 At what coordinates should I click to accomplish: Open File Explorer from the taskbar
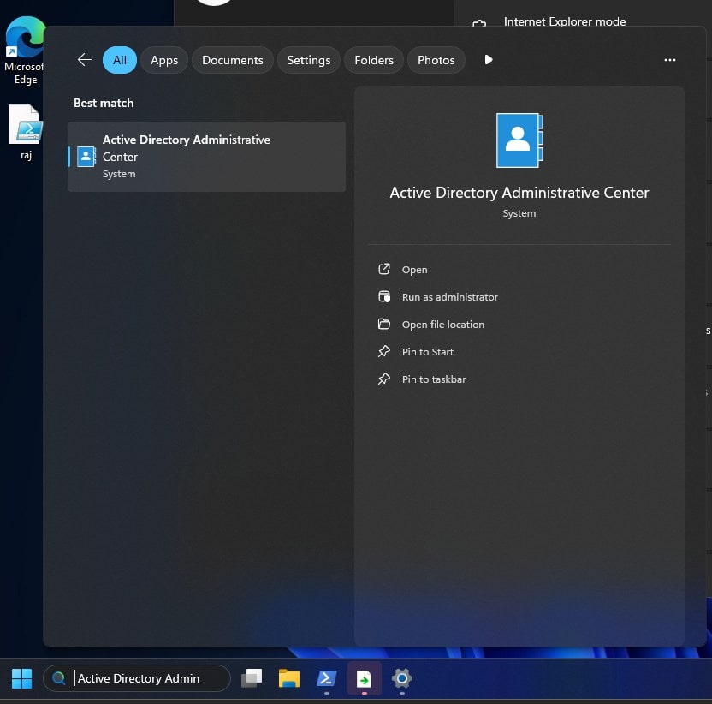pyautogui.click(x=289, y=679)
